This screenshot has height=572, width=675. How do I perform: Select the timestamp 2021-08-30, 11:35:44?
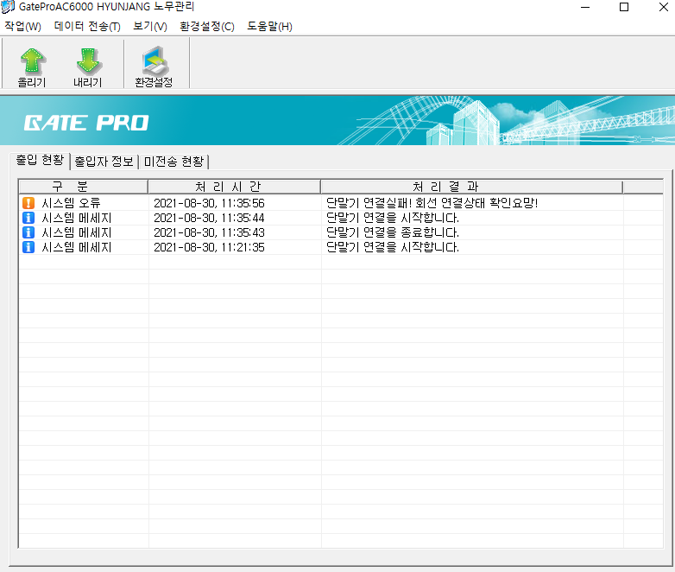click(x=209, y=218)
